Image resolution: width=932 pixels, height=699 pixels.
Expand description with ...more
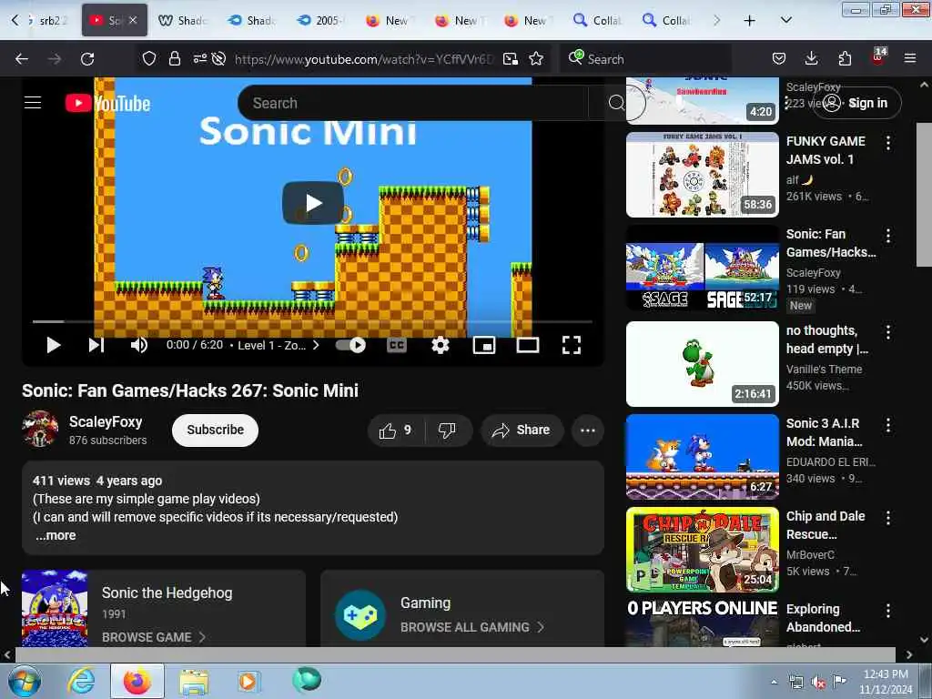pyautogui.click(x=56, y=535)
